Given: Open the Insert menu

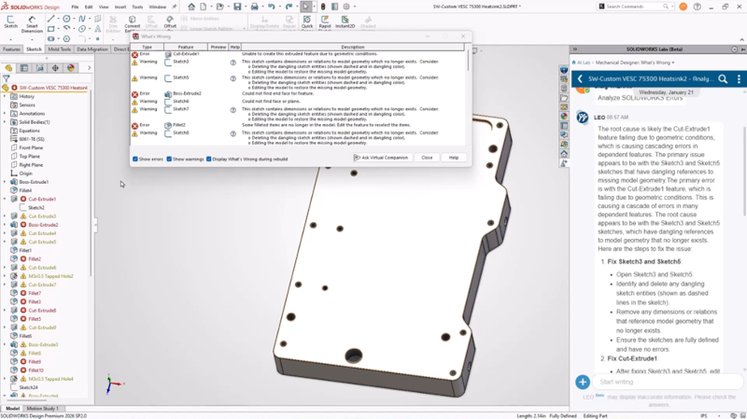Looking at the screenshot, I should click(120, 7).
